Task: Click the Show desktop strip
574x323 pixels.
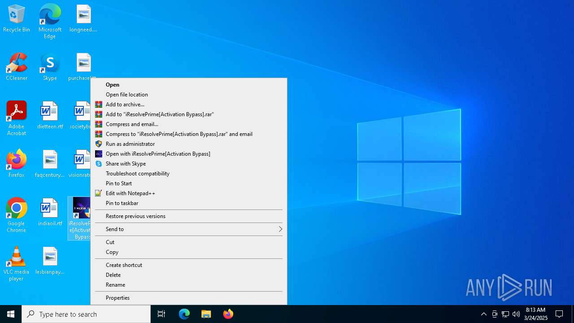Action: pos(573,314)
